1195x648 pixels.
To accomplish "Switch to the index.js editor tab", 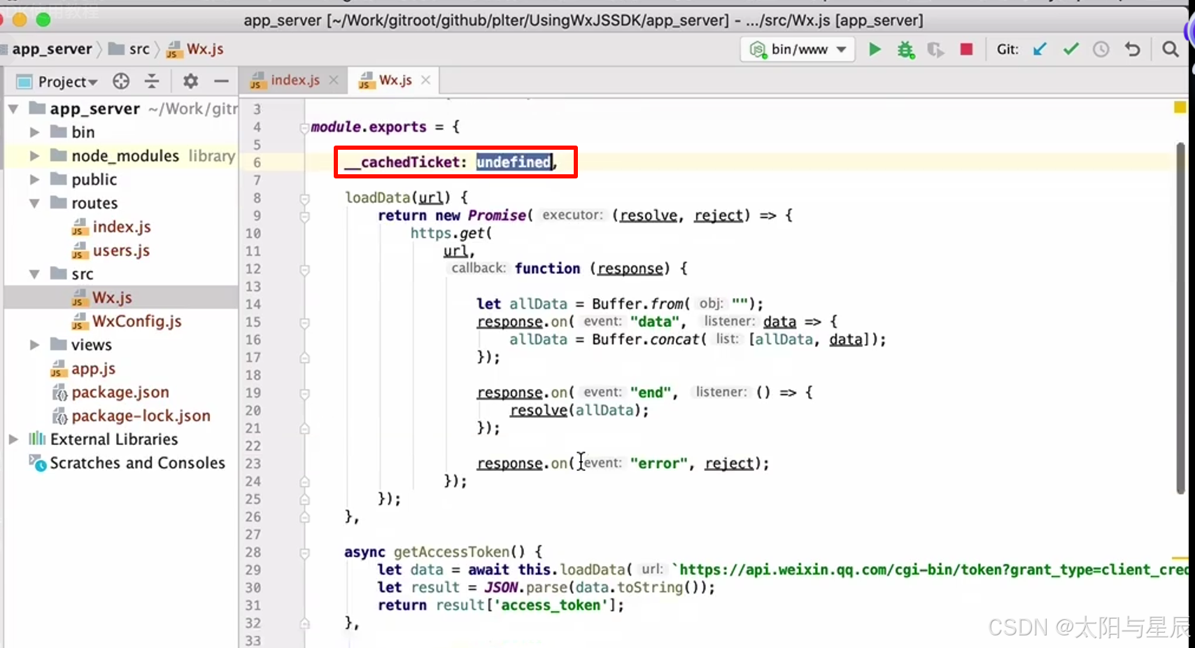I will pyautogui.click(x=295, y=80).
